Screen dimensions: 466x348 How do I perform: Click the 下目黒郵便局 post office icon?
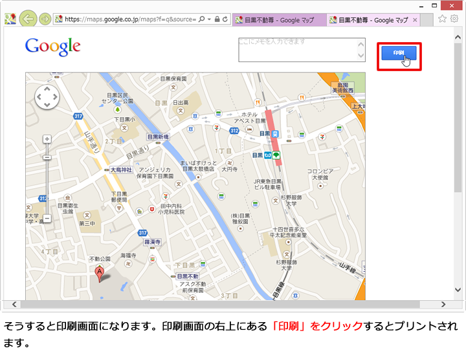point(119,208)
